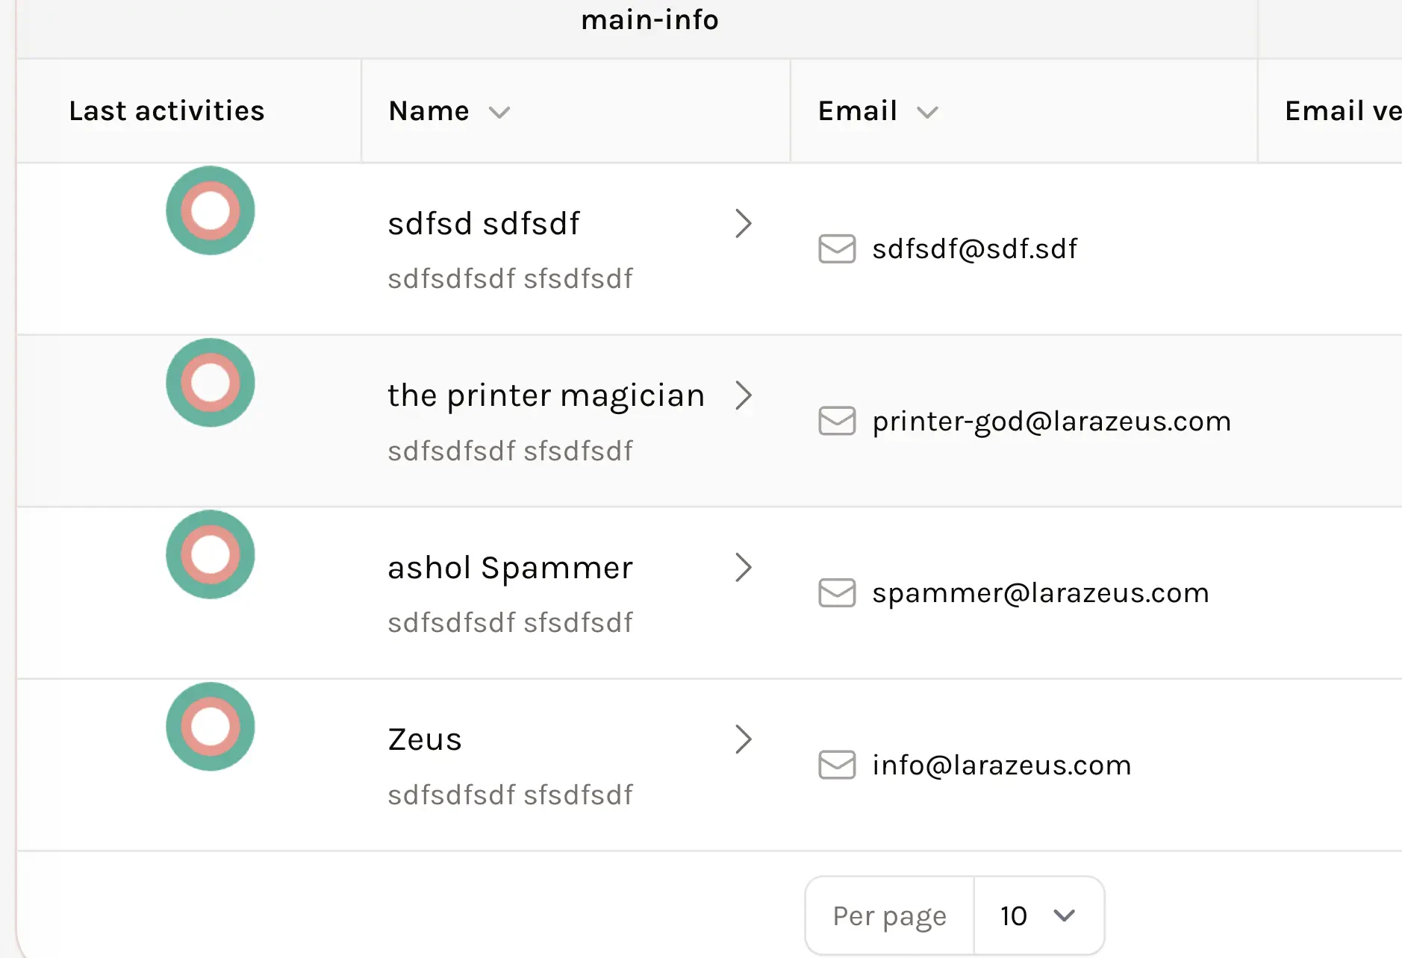Expand the Zeus row using its chevron
The image size is (1402, 958).
743,739
